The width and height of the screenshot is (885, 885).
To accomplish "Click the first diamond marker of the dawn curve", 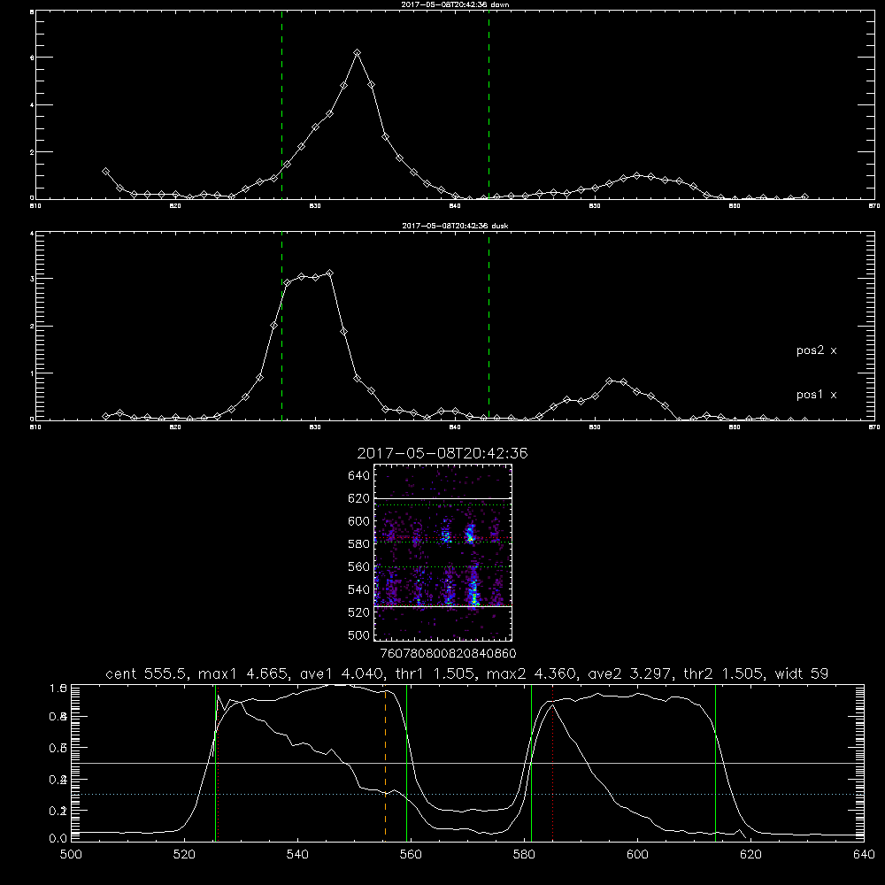I will point(105,171).
